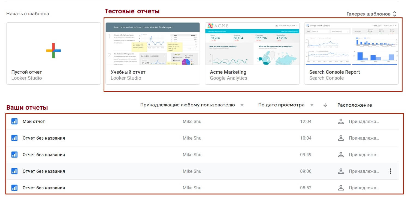
Task: Click report icon for the 08:52 report
Action: tap(14, 188)
